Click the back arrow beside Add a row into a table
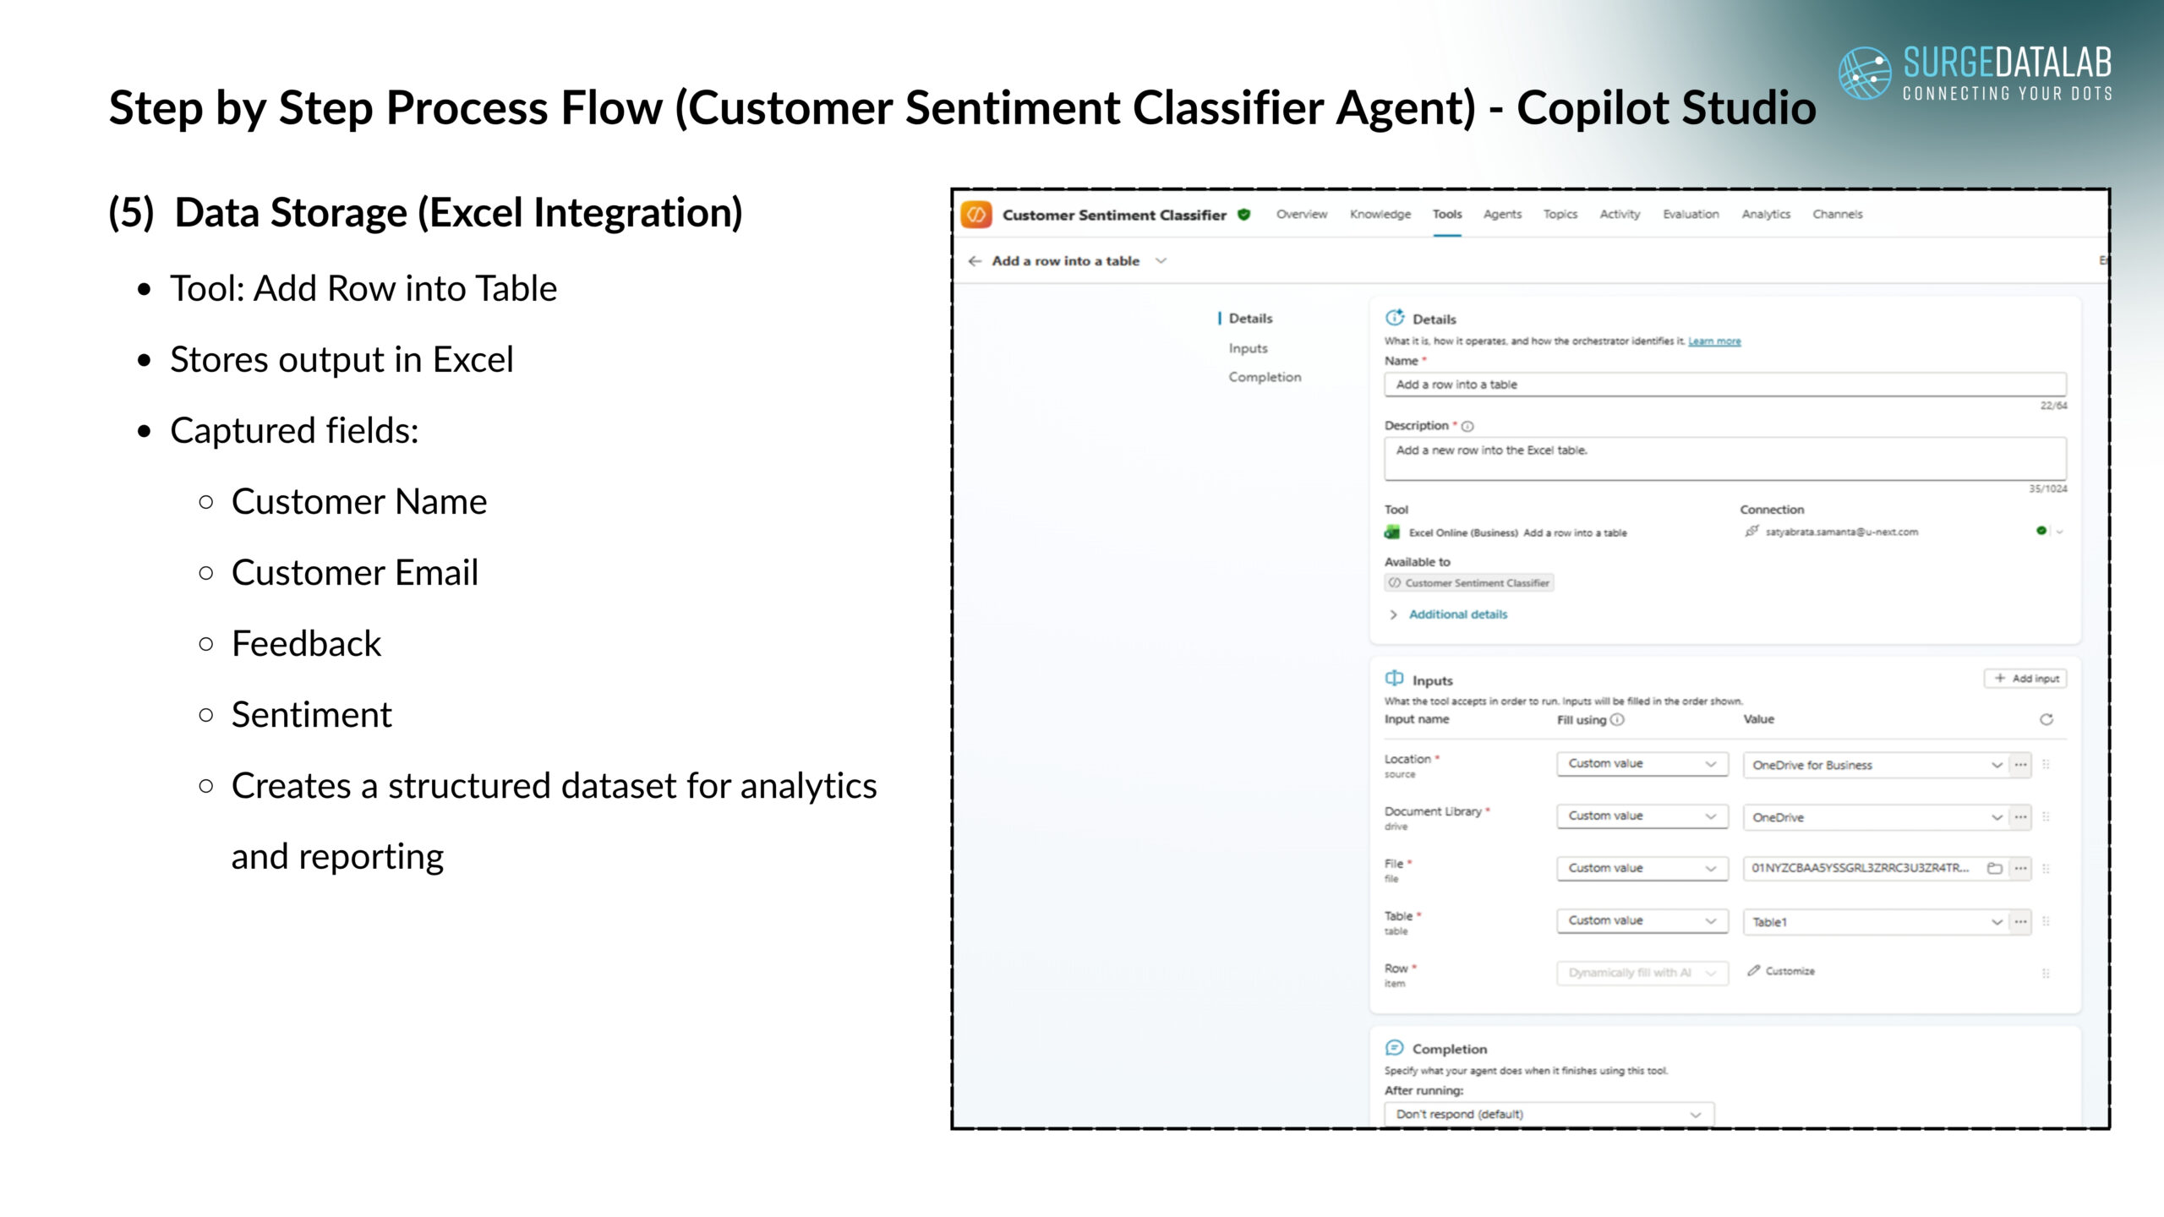Viewport: 2164px width, 1217px height. [x=975, y=261]
